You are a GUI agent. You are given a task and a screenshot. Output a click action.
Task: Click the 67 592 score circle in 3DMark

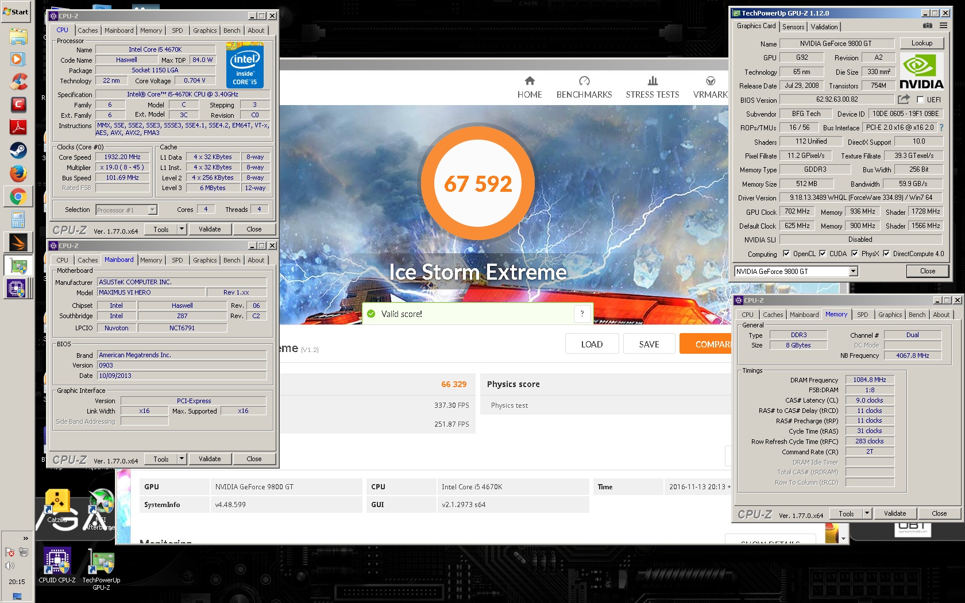478,183
